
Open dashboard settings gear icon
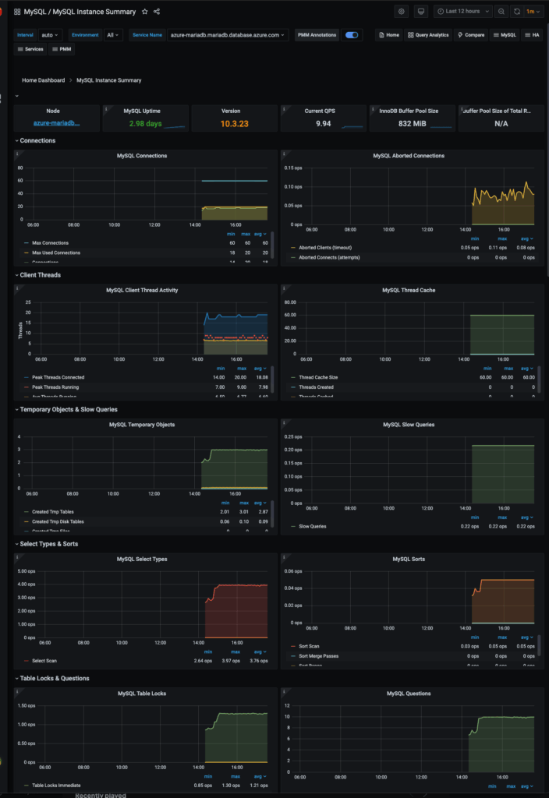402,12
